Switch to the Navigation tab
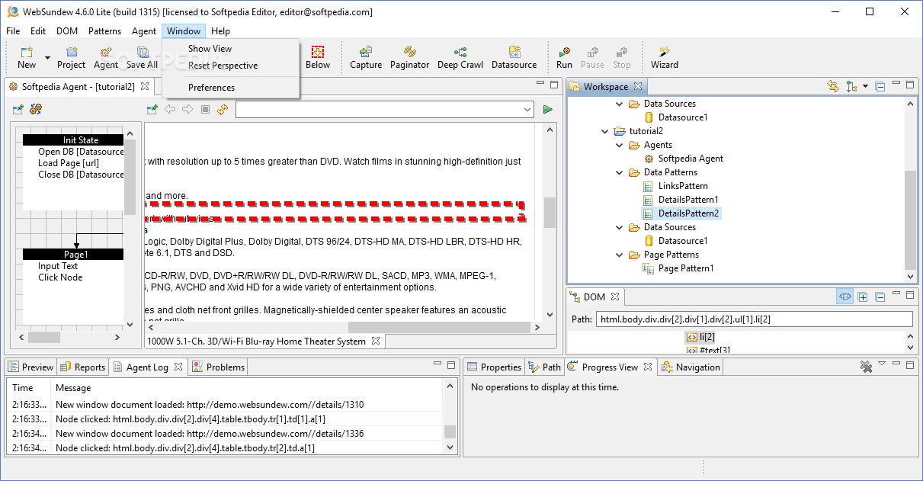923x481 pixels. click(x=691, y=367)
